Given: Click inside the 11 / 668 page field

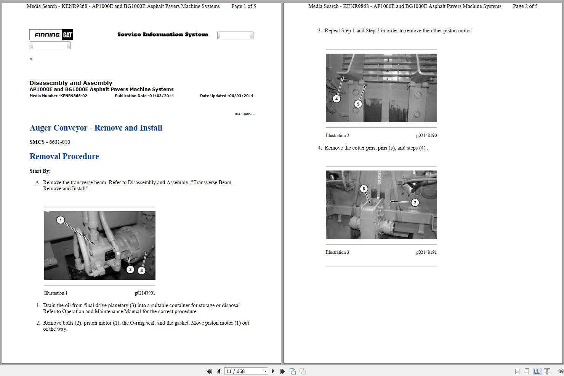Looking at the screenshot, I should pos(240,371).
